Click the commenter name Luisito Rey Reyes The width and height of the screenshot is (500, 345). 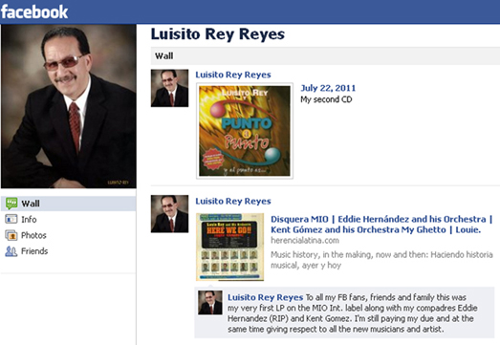[x=266, y=297]
